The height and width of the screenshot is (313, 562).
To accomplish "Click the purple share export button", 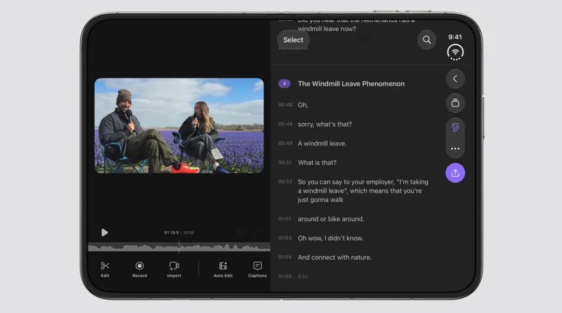I will pos(455,173).
